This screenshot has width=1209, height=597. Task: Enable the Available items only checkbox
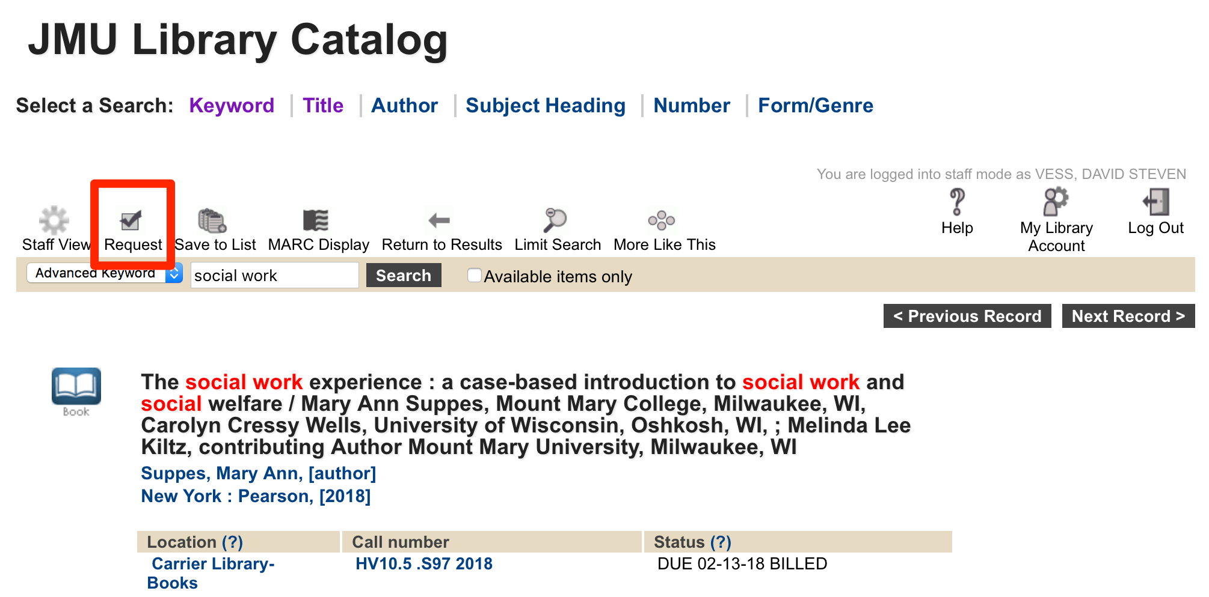(x=475, y=275)
